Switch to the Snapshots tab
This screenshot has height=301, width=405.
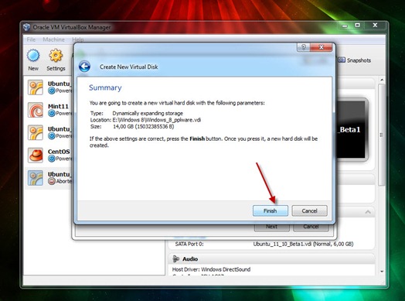point(355,60)
